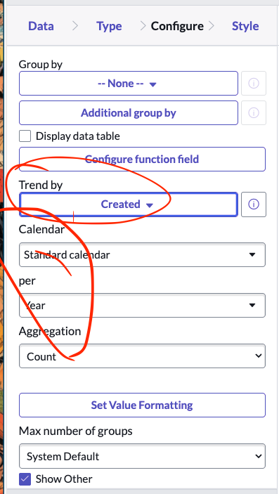The width and height of the screenshot is (279, 494).
Task: Click info icon beside Group by None
Action: coord(254,83)
